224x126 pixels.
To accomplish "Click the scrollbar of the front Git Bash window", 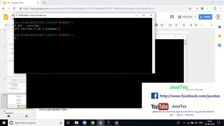I will tap(154, 45).
